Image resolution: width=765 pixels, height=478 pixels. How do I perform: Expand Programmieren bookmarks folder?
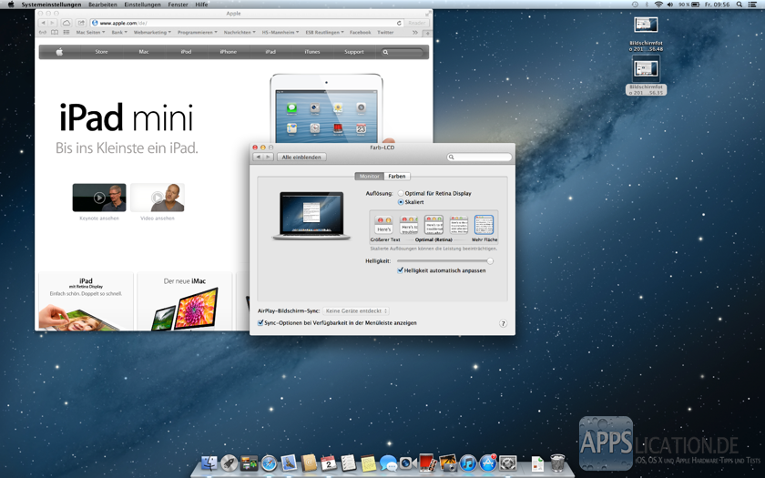click(x=198, y=32)
